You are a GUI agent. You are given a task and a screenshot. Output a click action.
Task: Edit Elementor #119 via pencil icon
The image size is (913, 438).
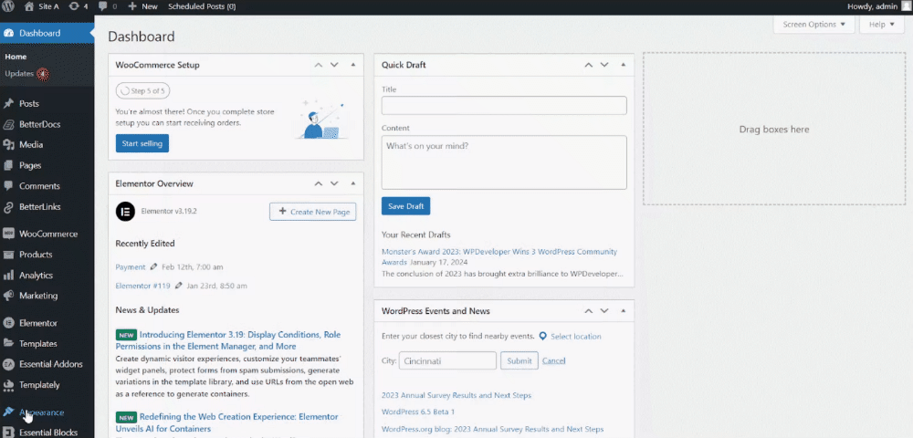click(x=179, y=286)
